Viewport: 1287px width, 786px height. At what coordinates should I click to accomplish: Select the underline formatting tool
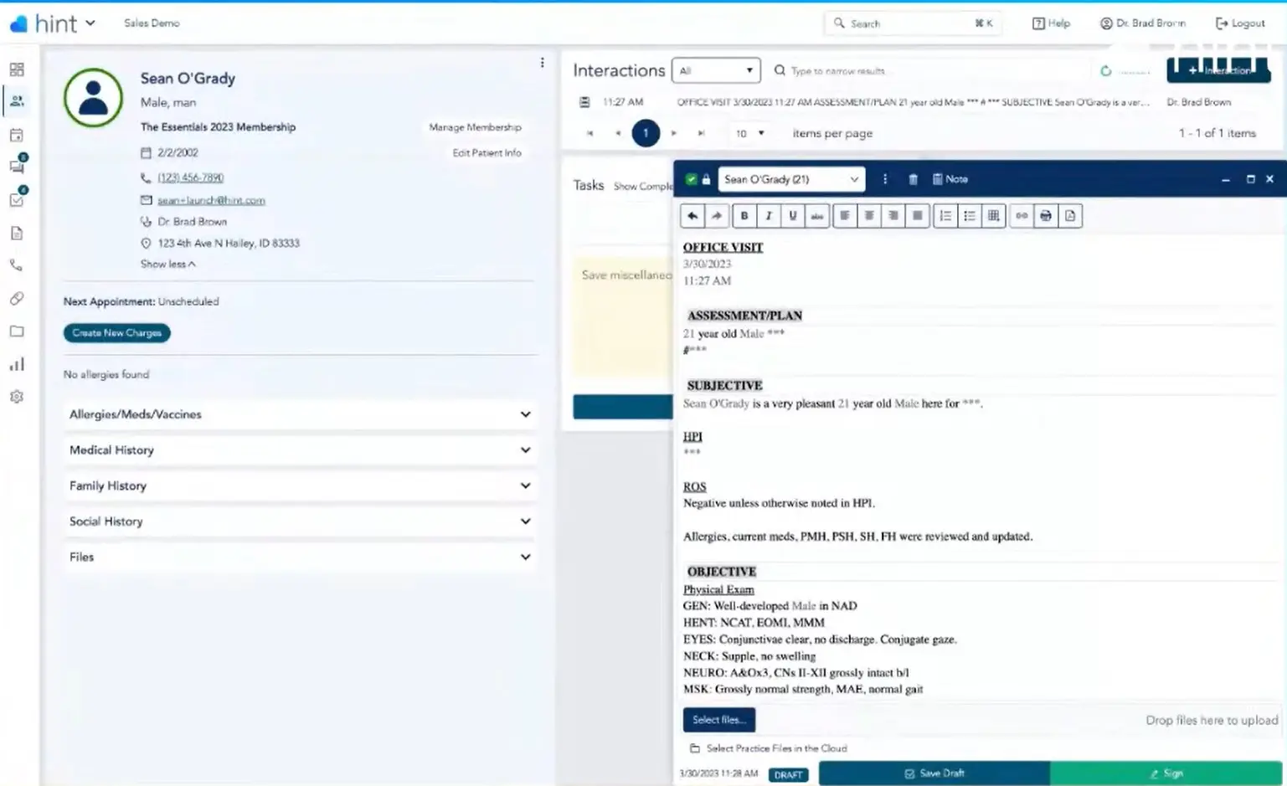click(x=792, y=215)
